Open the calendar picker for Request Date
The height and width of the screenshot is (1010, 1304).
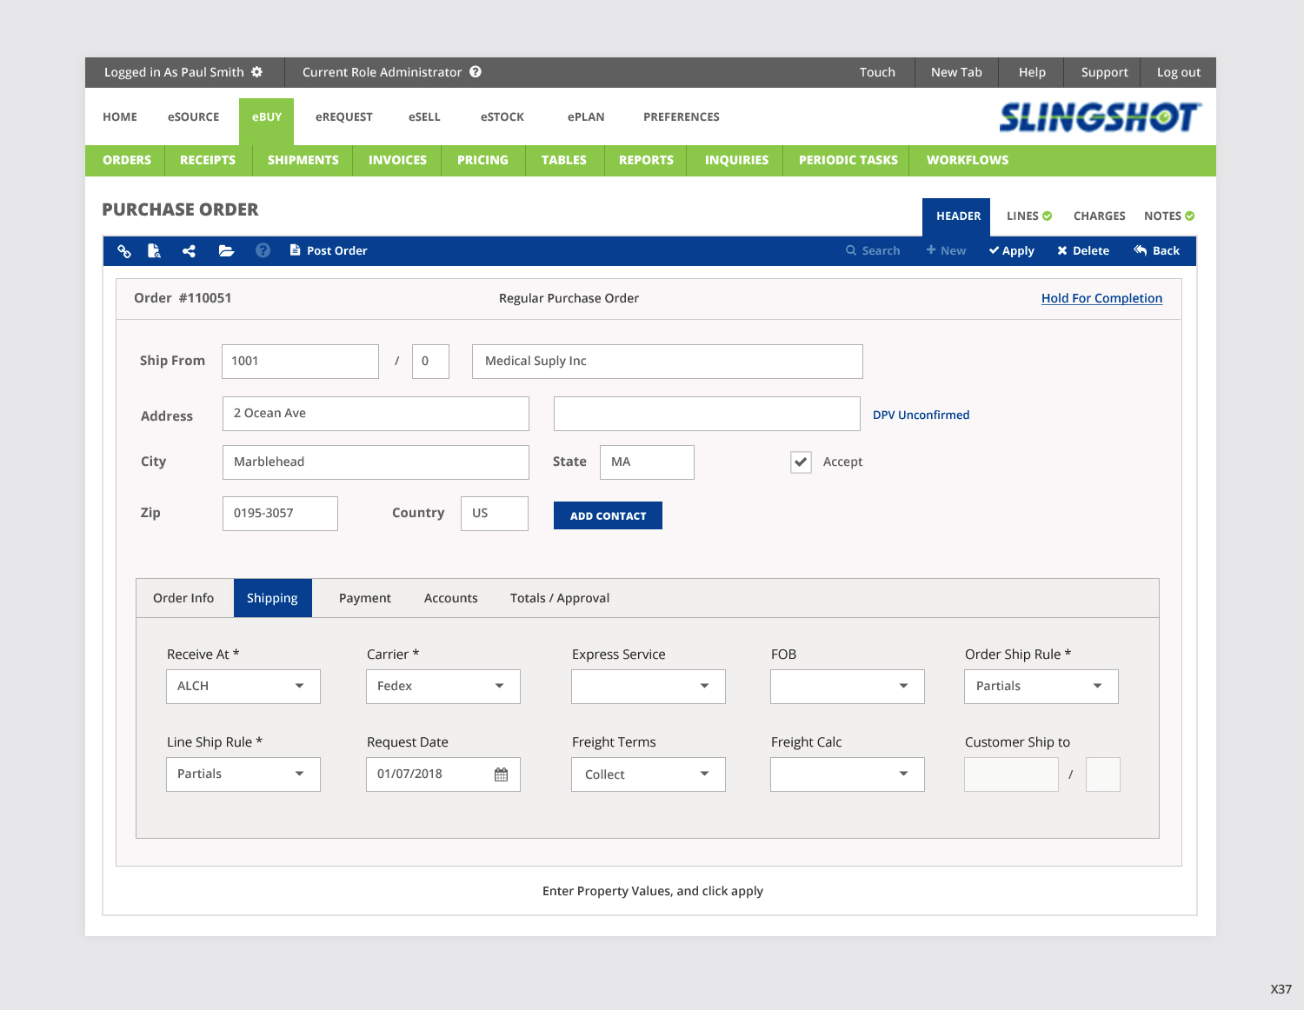click(x=502, y=774)
